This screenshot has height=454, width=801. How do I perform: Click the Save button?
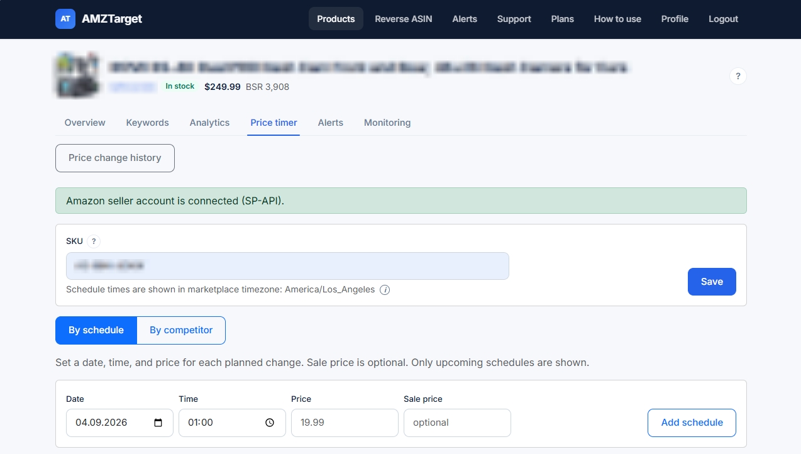(712, 282)
